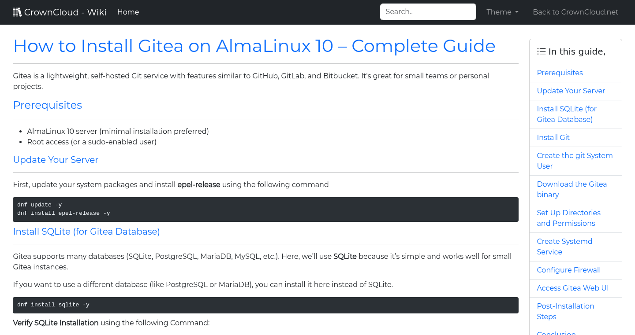Open the "Configure Firewall" sidebar link
Screen dimensions: 635x335
point(569,270)
